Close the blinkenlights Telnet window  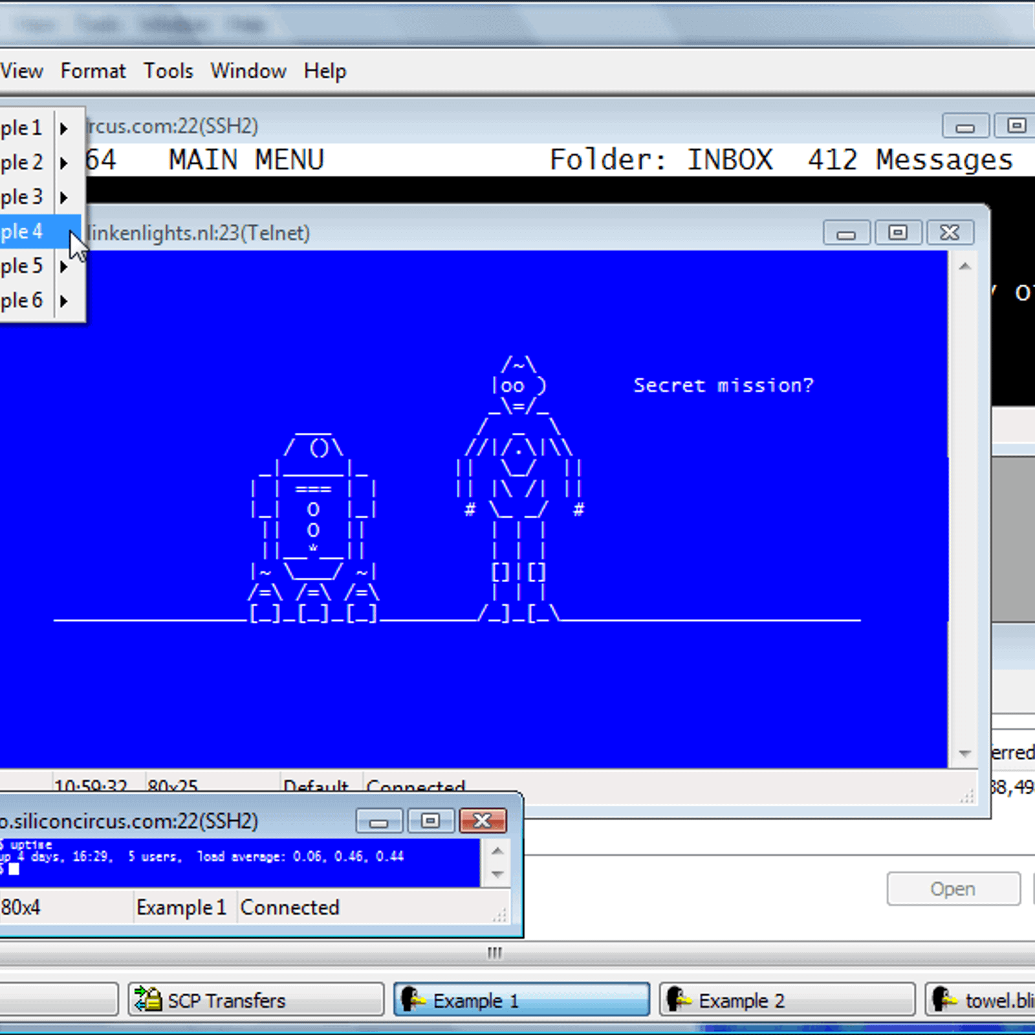coord(950,232)
